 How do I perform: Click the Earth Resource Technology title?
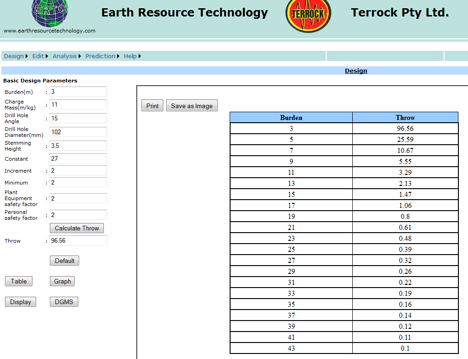coord(184,13)
